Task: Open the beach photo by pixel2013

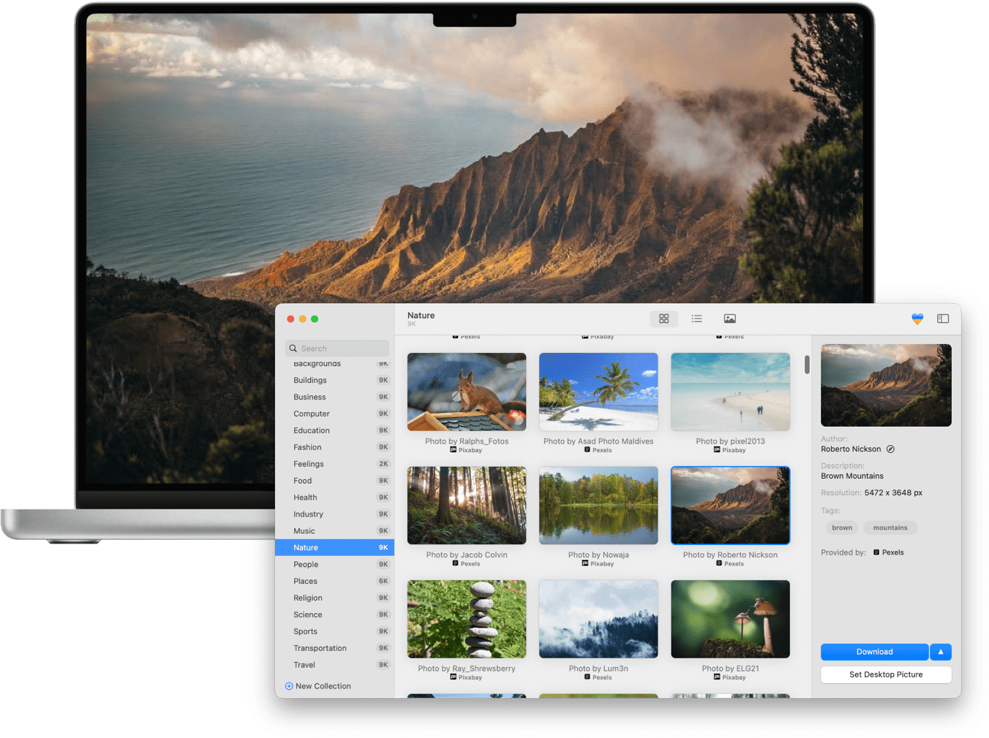Action: 730,392
